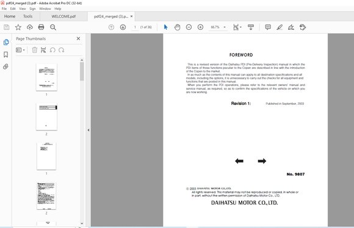Open the Bookmarks sidebar panel
The width and height of the screenshot is (354, 228).
click(x=6, y=54)
